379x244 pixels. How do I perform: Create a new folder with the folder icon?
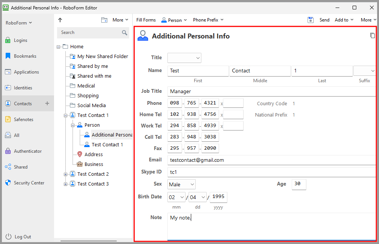point(104,20)
